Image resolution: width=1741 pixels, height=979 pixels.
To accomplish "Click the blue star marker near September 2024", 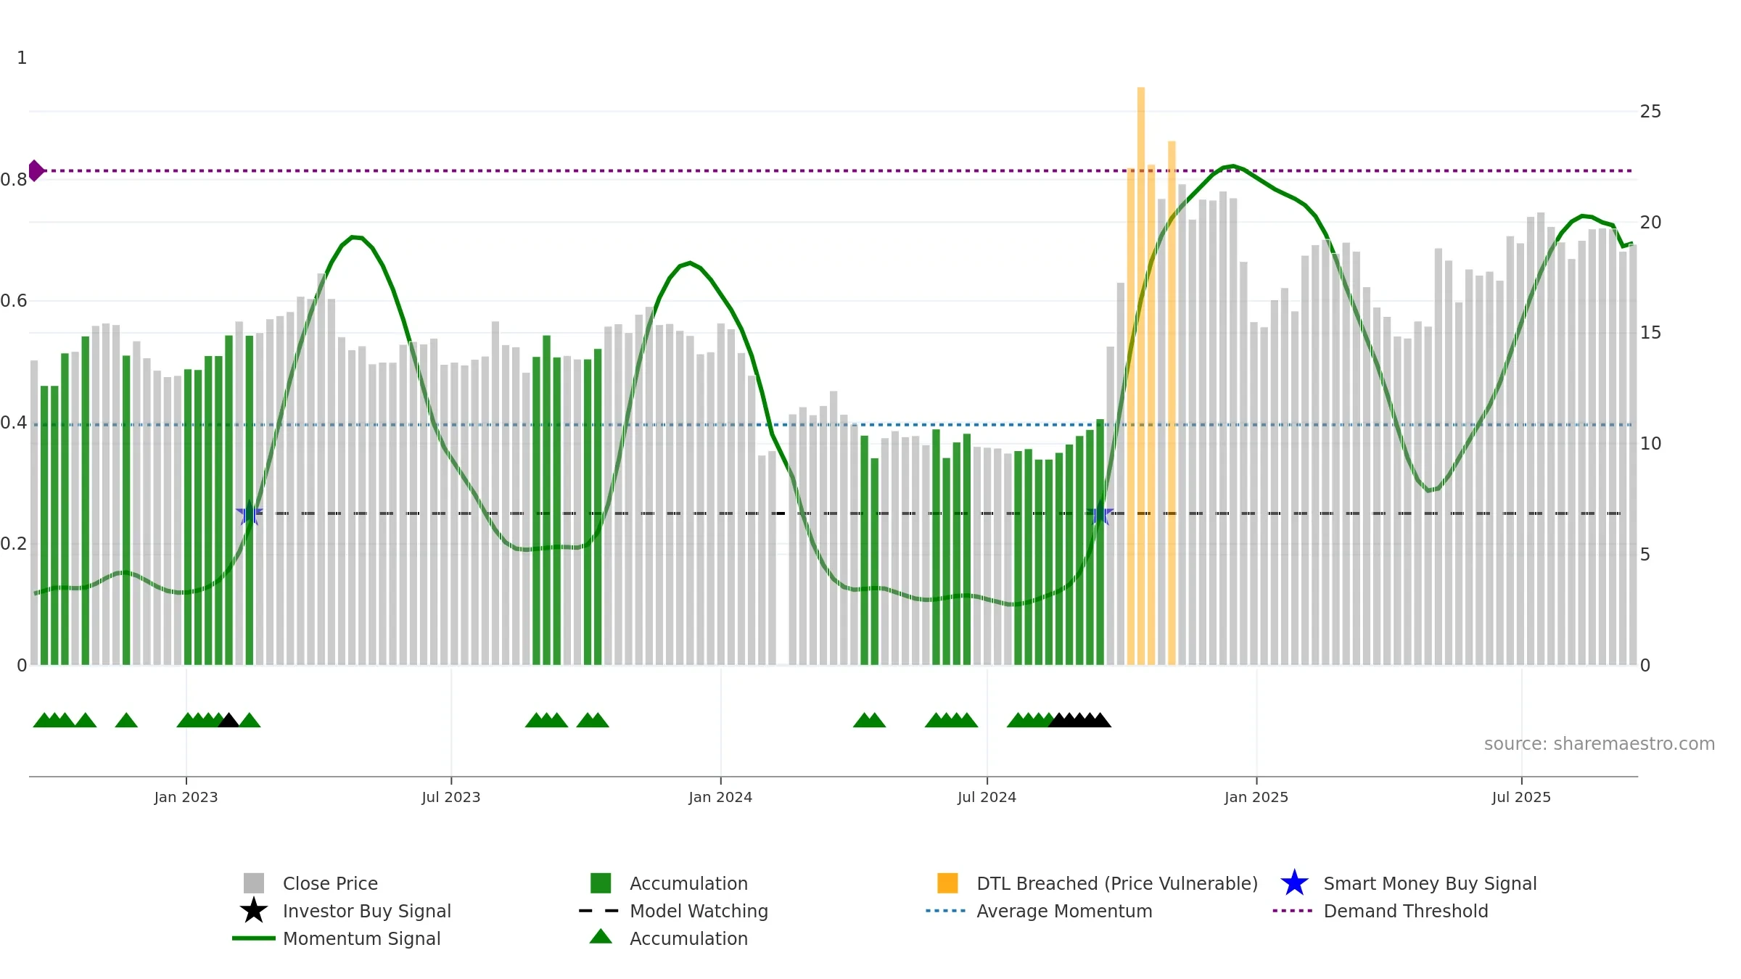I will [x=1100, y=513].
